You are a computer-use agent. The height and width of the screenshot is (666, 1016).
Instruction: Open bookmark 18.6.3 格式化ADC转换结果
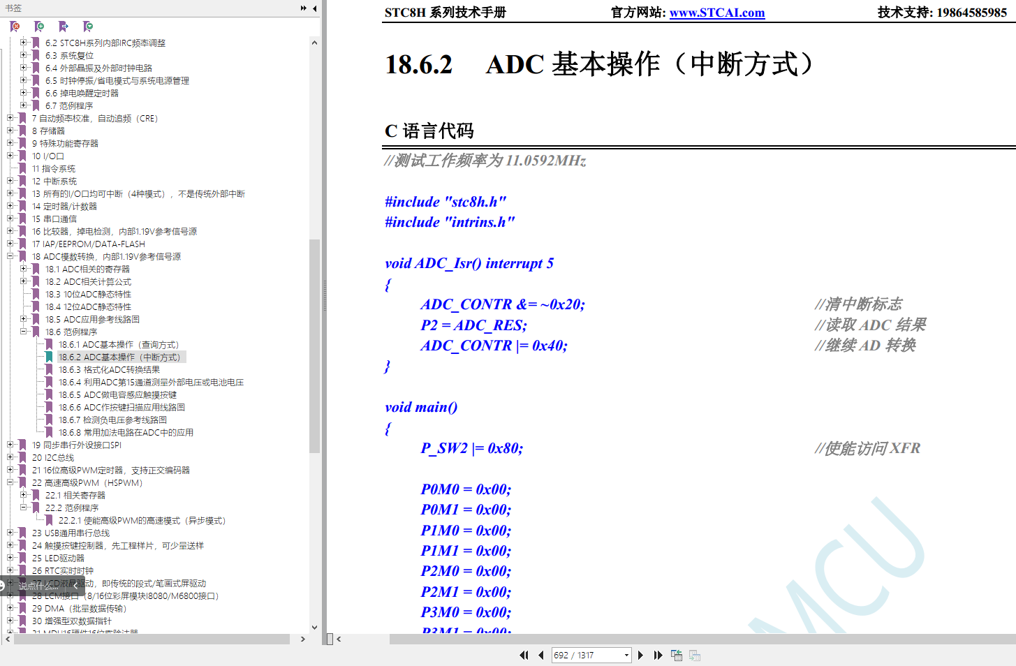(109, 370)
